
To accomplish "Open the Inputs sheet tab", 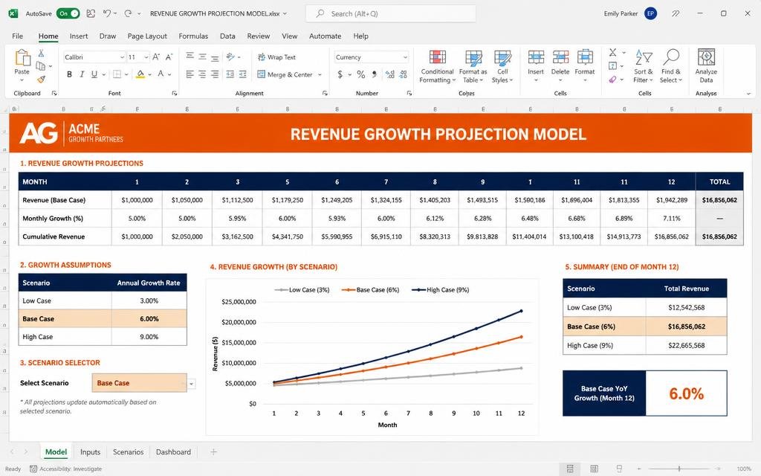I will point(90,452).
